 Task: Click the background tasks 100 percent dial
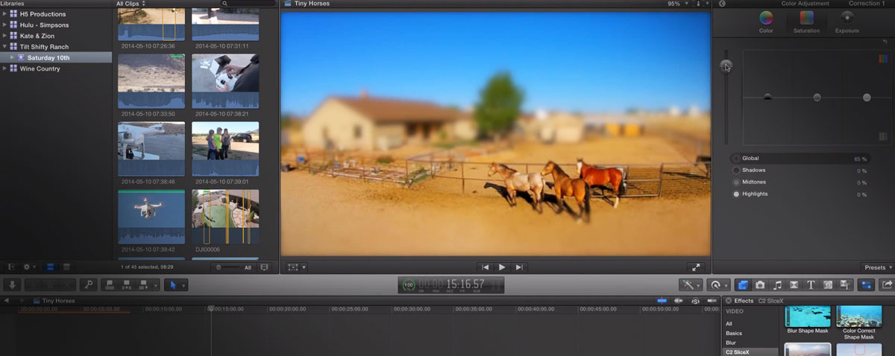(409, 285)
